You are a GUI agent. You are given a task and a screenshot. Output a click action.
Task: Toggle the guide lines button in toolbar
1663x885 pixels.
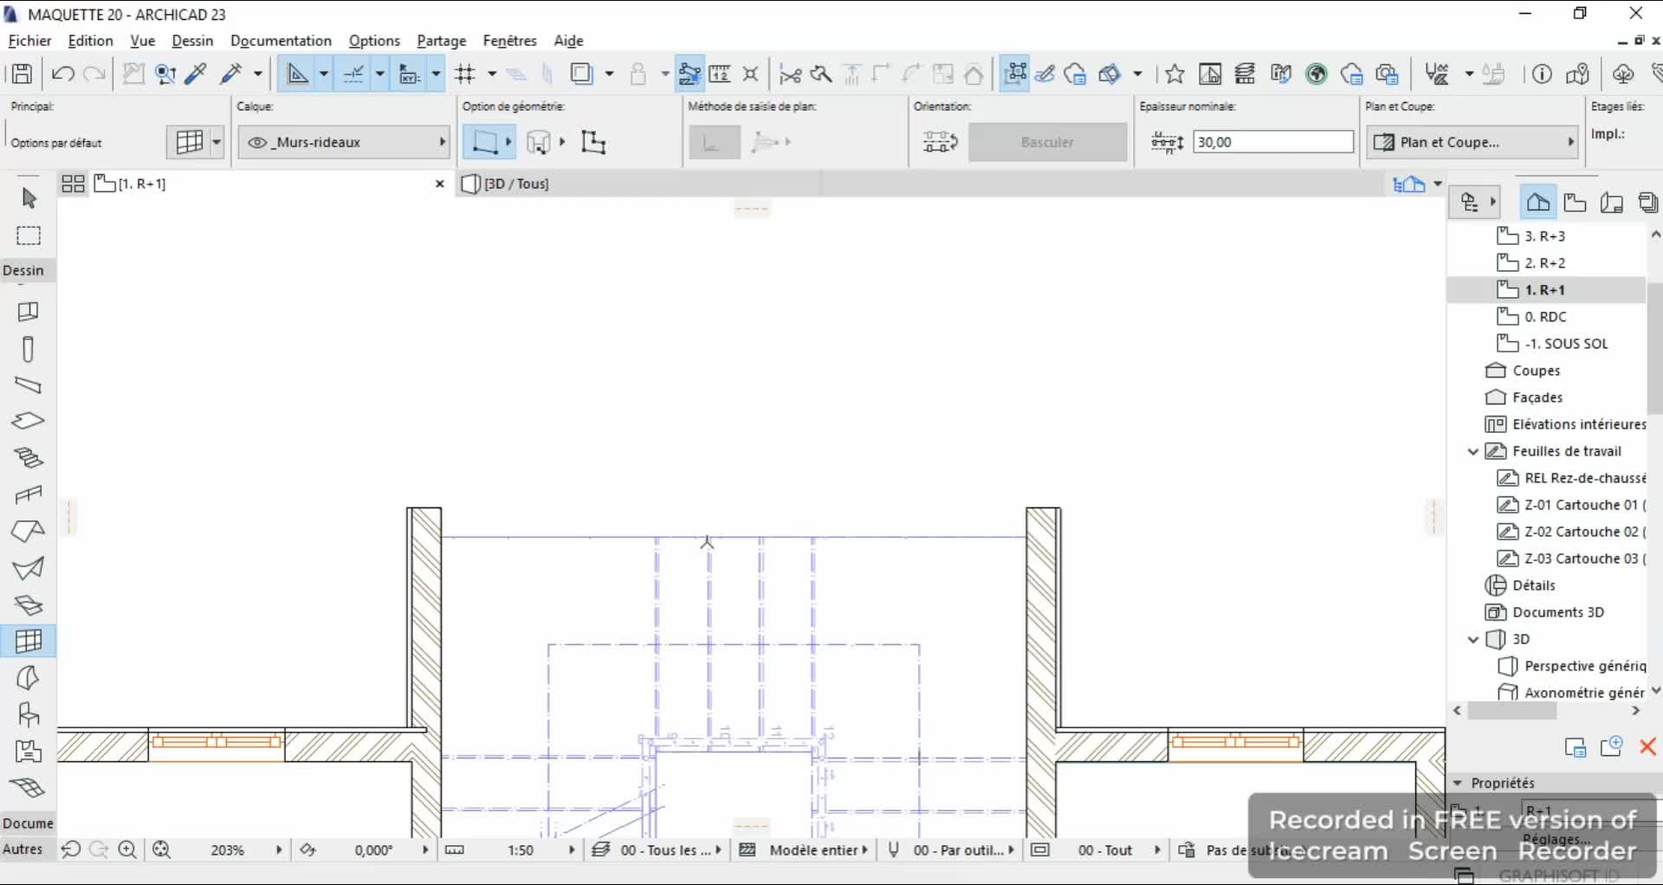coord(297,74)
